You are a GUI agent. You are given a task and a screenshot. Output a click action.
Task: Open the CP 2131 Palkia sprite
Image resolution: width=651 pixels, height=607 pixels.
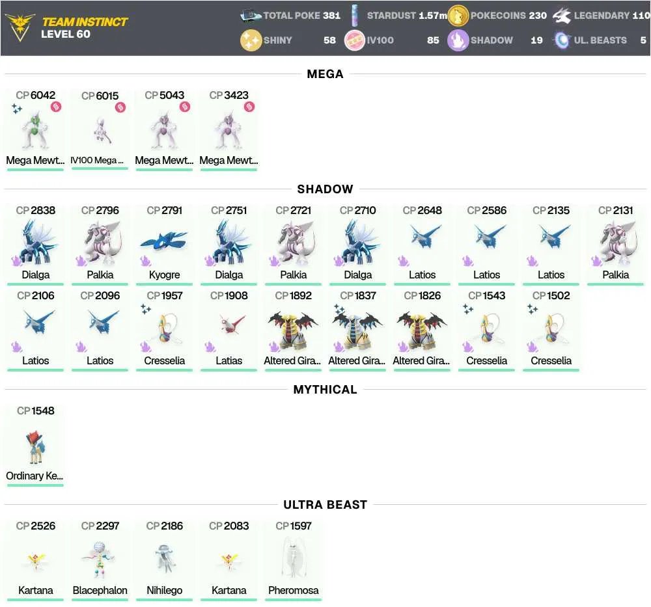tap(615, 243)
